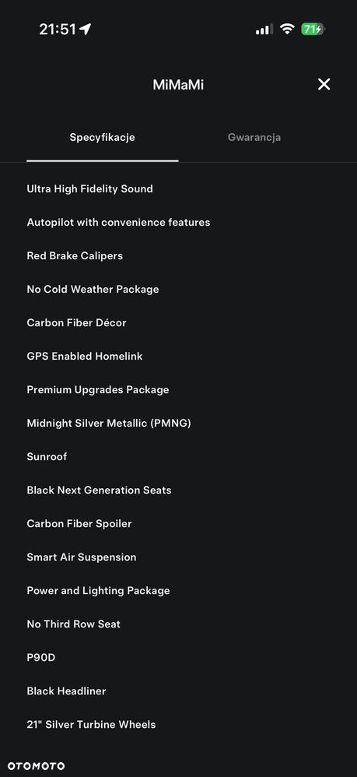This screenshot has height=777, width=357.
Task: Select Premium Upgrades Package line
Action: coord(98,390)
